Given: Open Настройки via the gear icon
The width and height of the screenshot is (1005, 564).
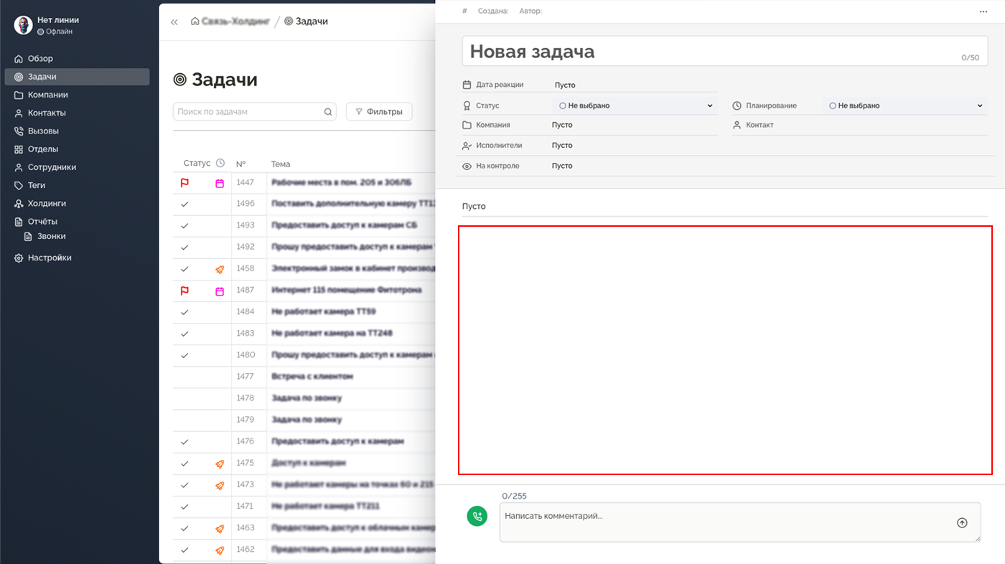Looking at the screenshot, I should (17, 258).
